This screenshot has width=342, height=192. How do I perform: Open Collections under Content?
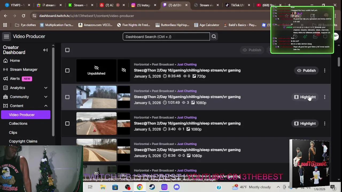pyautogui.click(x=18, y=123)
